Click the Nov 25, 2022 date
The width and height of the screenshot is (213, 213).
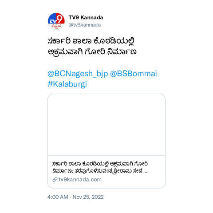coord(88,197)
